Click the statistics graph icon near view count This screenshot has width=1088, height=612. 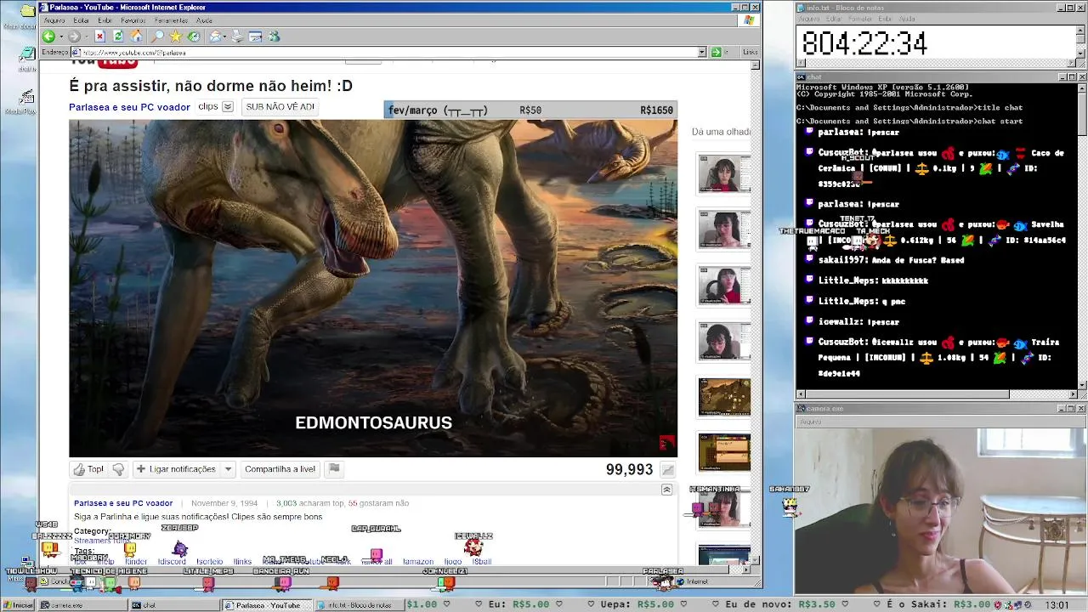click(x=668, y=470)
